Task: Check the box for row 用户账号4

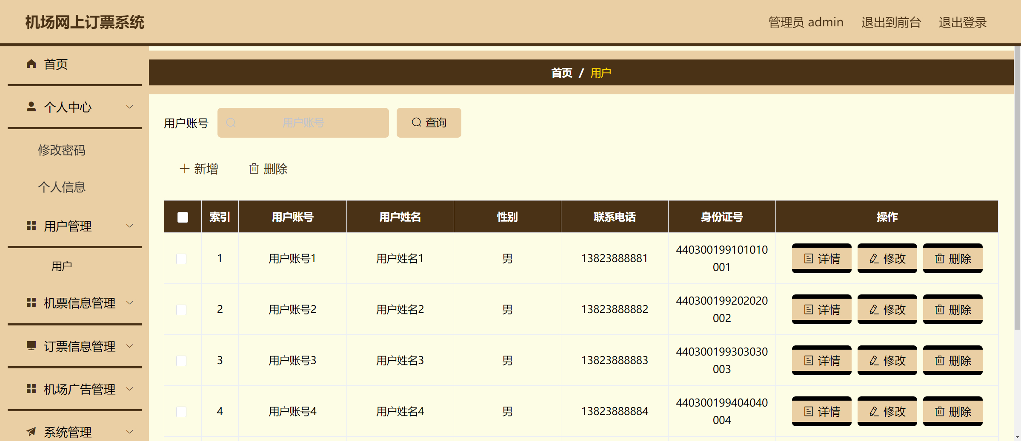Action: 181,412
